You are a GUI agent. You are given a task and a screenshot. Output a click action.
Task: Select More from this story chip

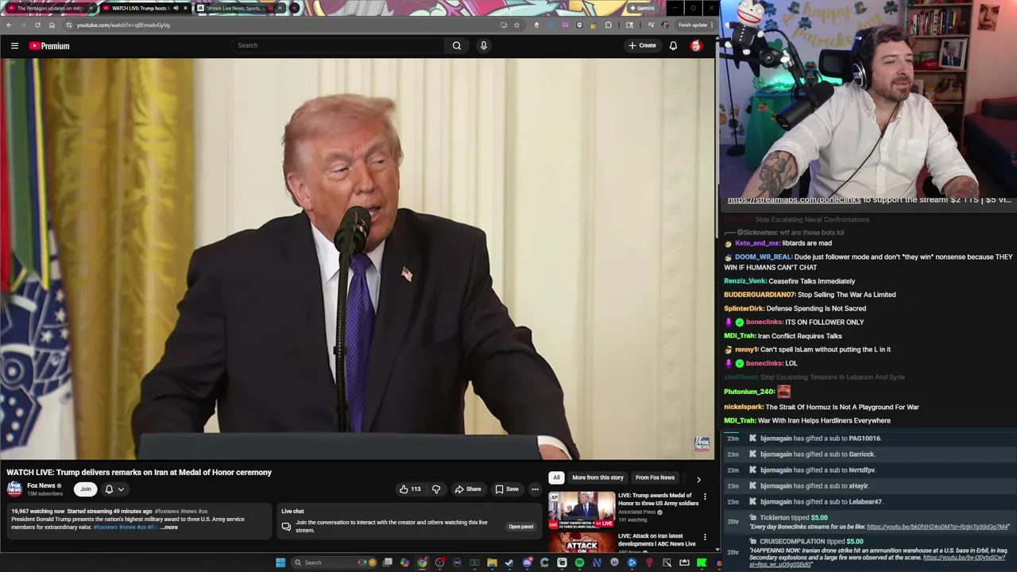[597, 477]
